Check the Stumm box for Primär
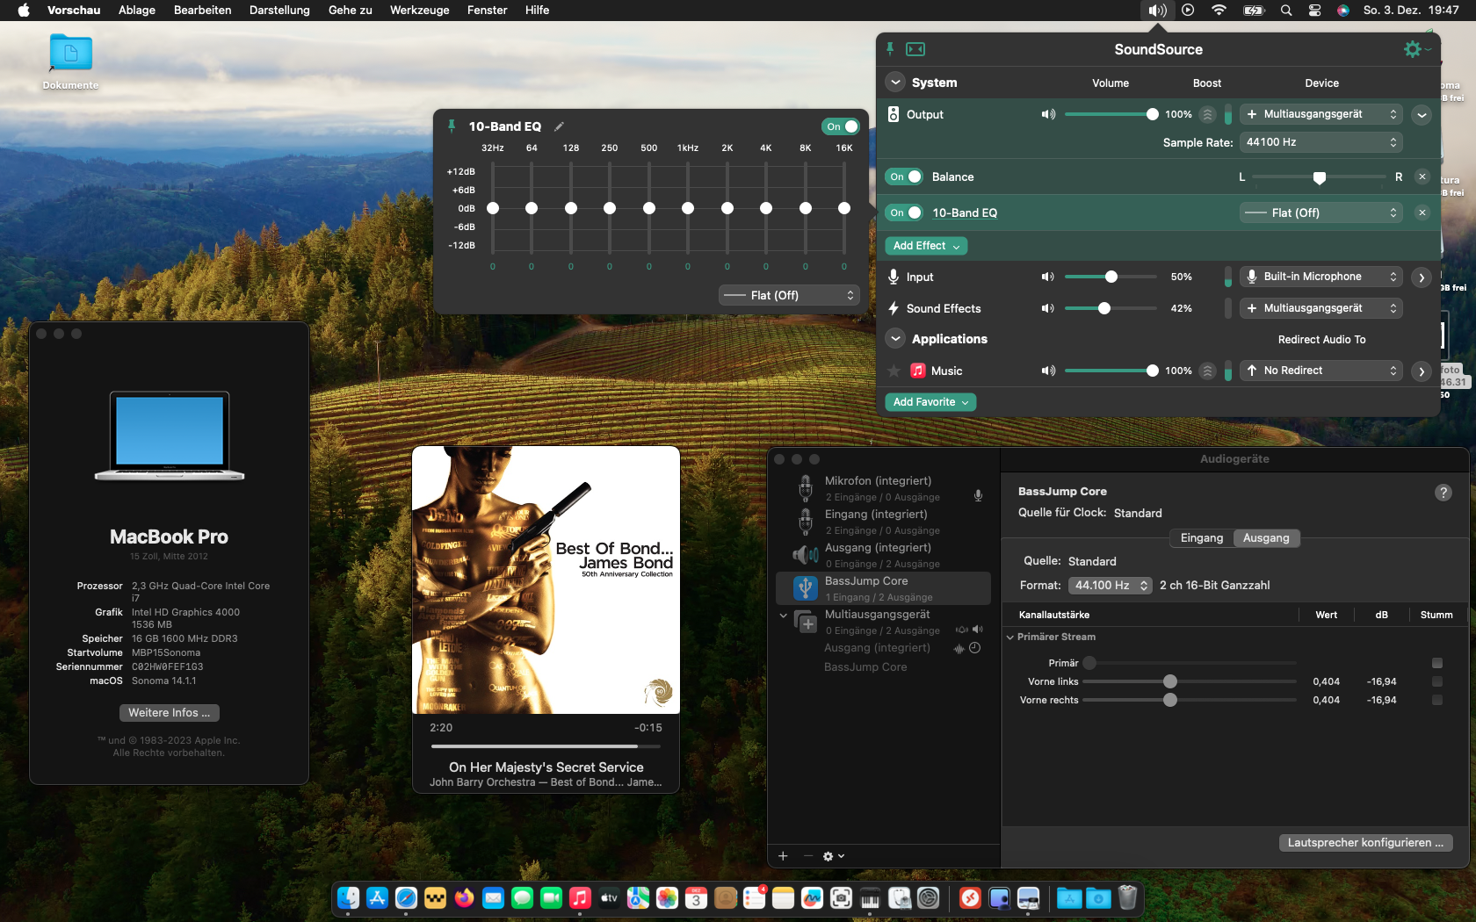The image size is (1476, 922). pyautogui.click(x=1437, y=663)
